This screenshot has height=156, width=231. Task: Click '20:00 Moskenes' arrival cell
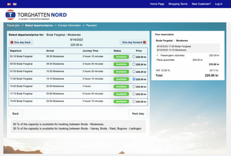55,86
